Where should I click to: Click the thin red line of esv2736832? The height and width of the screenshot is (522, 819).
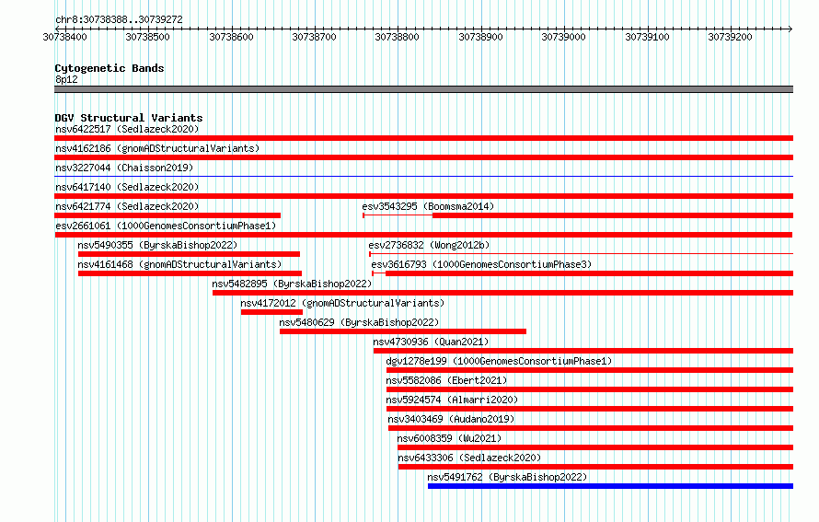(581, 254)
